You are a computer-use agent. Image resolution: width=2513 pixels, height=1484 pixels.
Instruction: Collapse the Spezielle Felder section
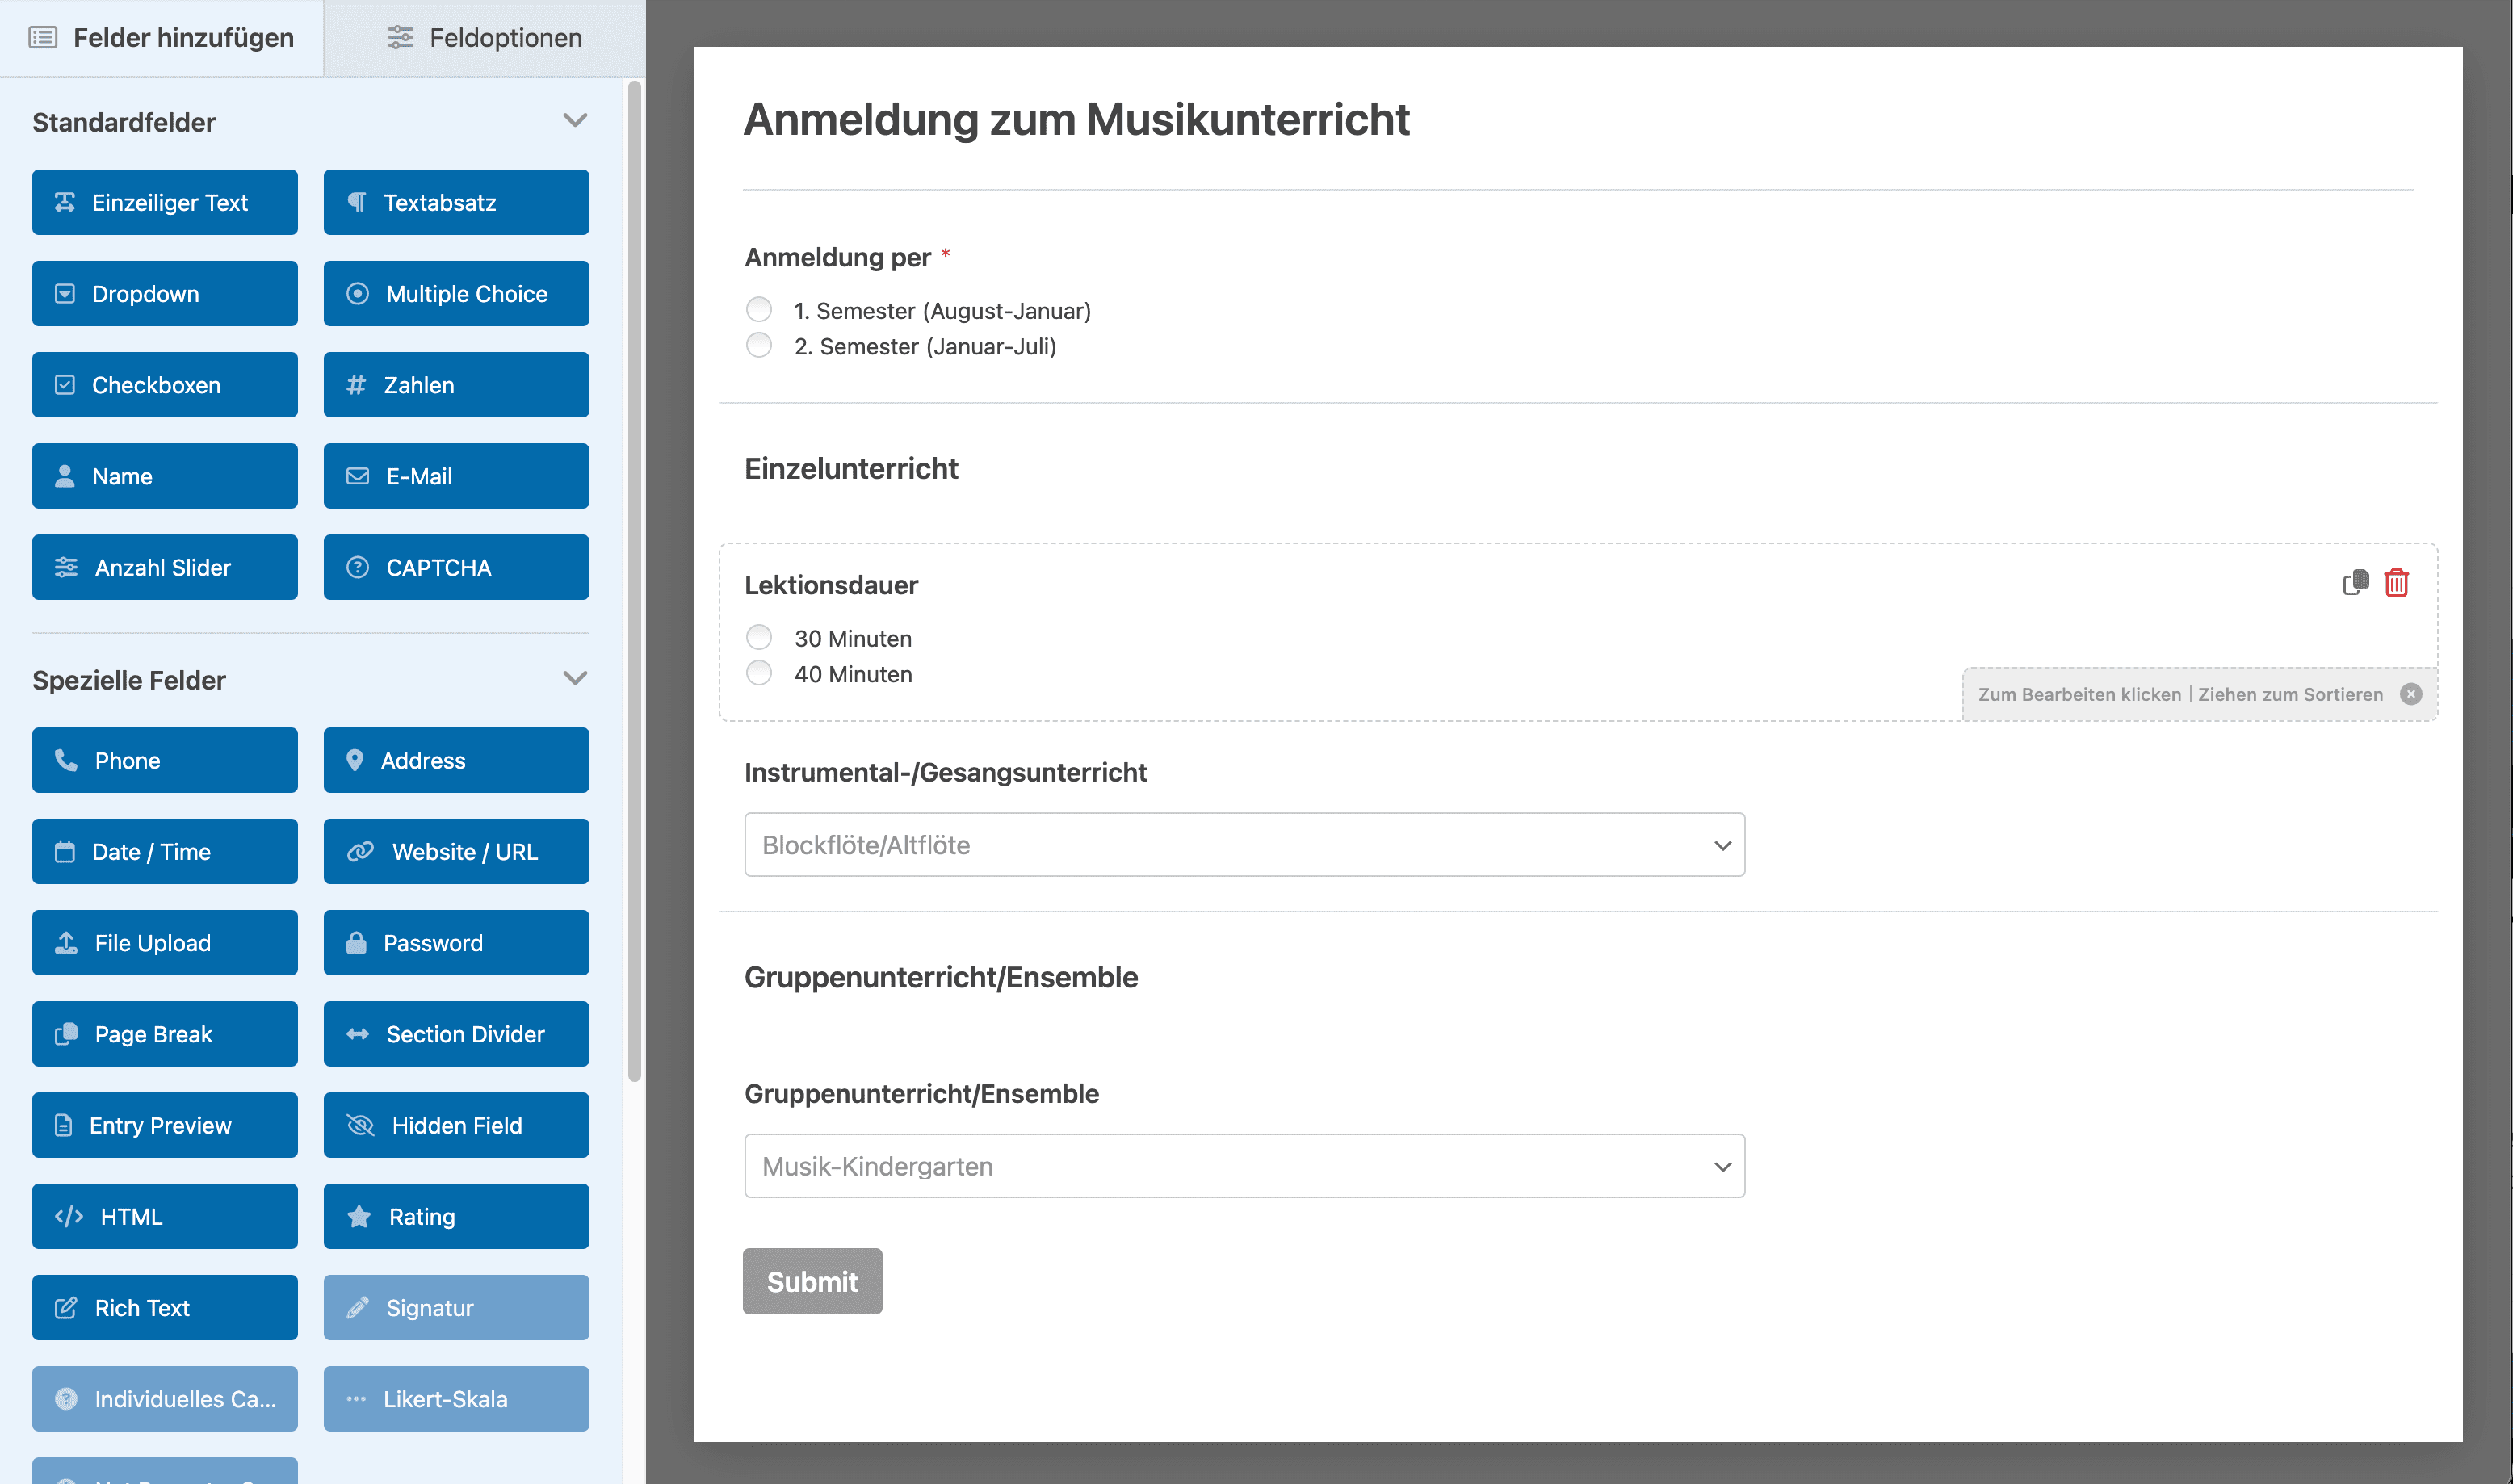575,677
